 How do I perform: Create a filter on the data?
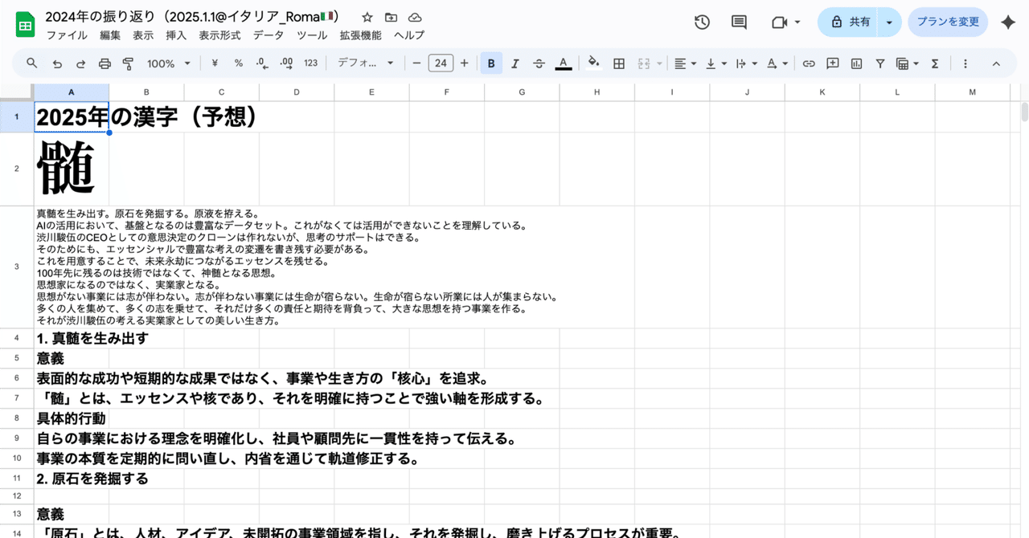[880, 63]
